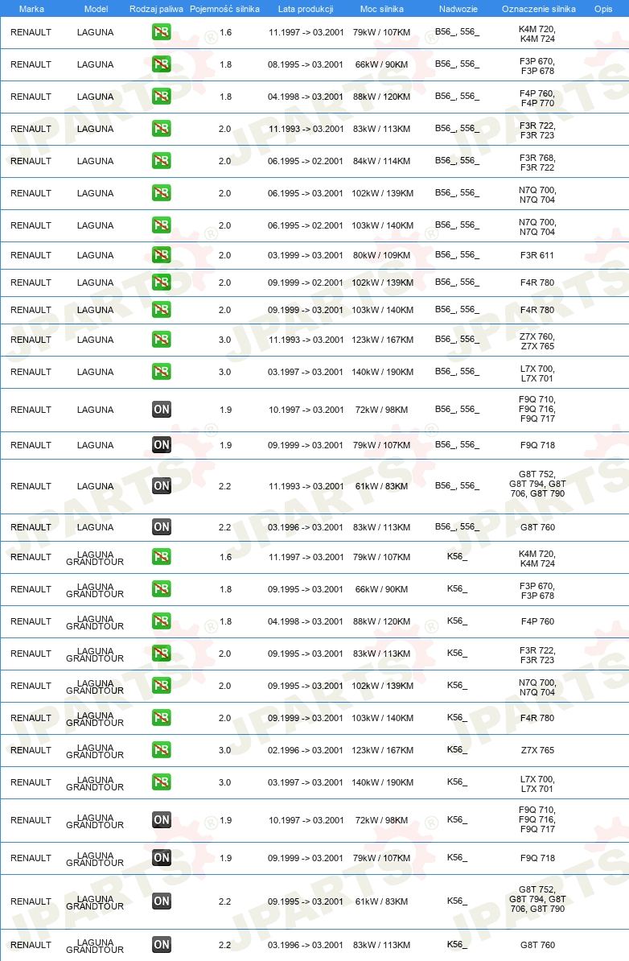Click the Pojemność silnika column header
Viewport: 629px width, 961px height.
click(x=224, y=9)
